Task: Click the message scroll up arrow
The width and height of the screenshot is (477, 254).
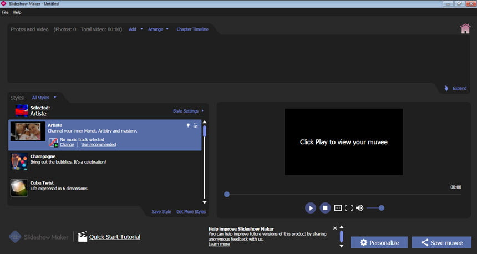Action: click(x=342, y=227)
